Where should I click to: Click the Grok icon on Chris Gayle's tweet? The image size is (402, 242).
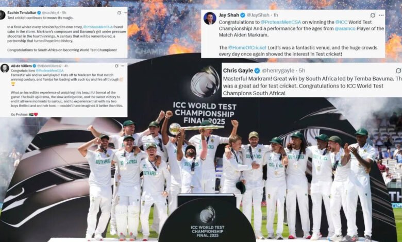[x=399, y=71]
